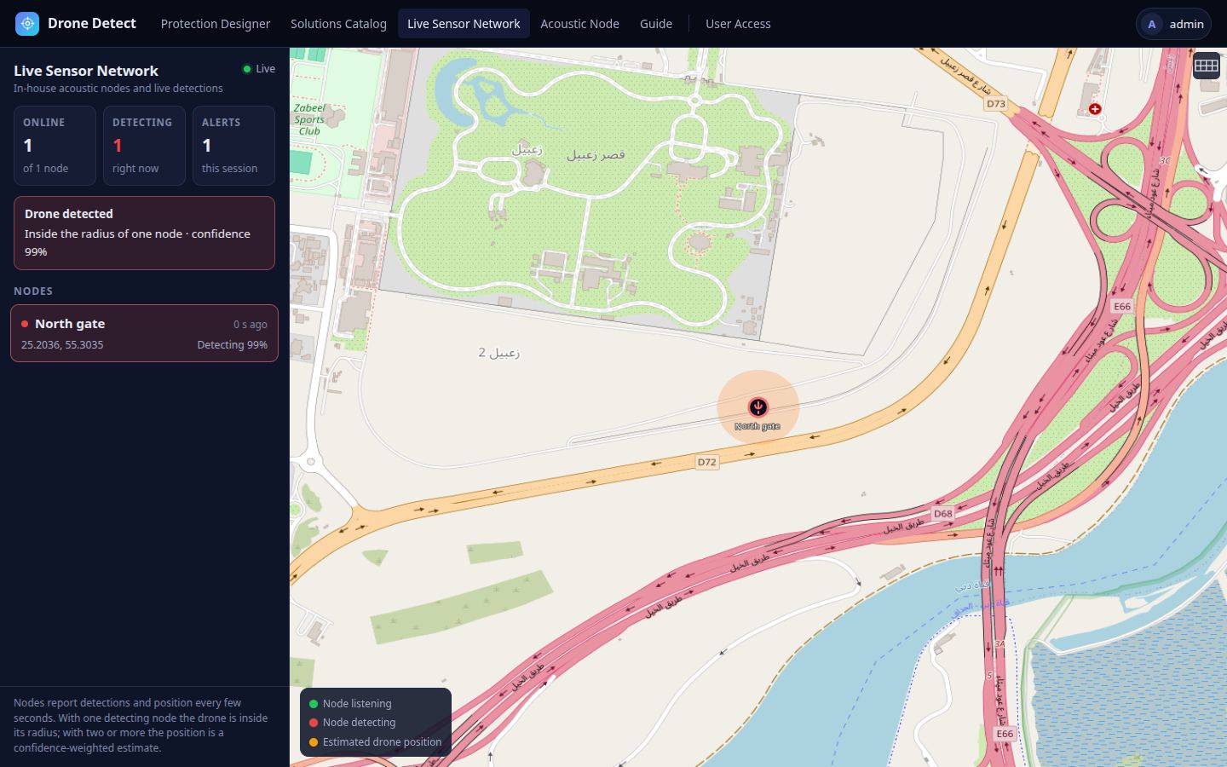1227x767 pixels.
Task: Click the 'Detecting 99%' status text
Action: [x=232, y=345]
